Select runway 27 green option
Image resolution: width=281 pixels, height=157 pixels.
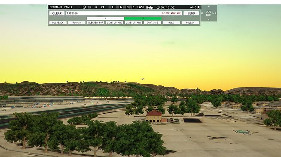point(143,18)
